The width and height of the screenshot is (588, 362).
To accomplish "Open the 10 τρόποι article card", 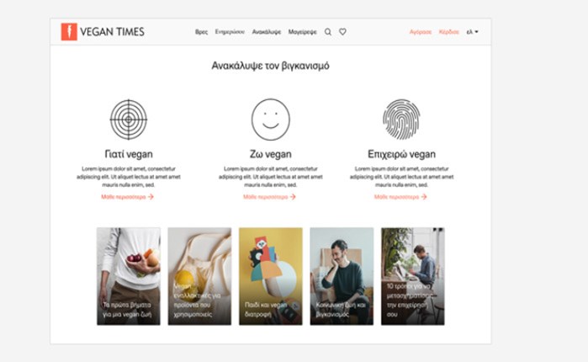I will (x=412, y=276).
